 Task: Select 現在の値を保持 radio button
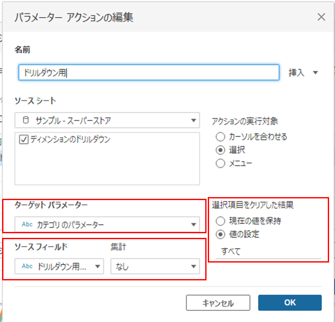coord(220,221)
